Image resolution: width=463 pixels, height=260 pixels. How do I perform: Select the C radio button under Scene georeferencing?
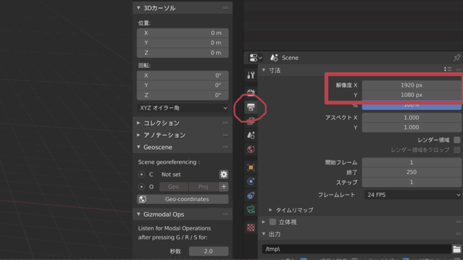coord(142,175)
